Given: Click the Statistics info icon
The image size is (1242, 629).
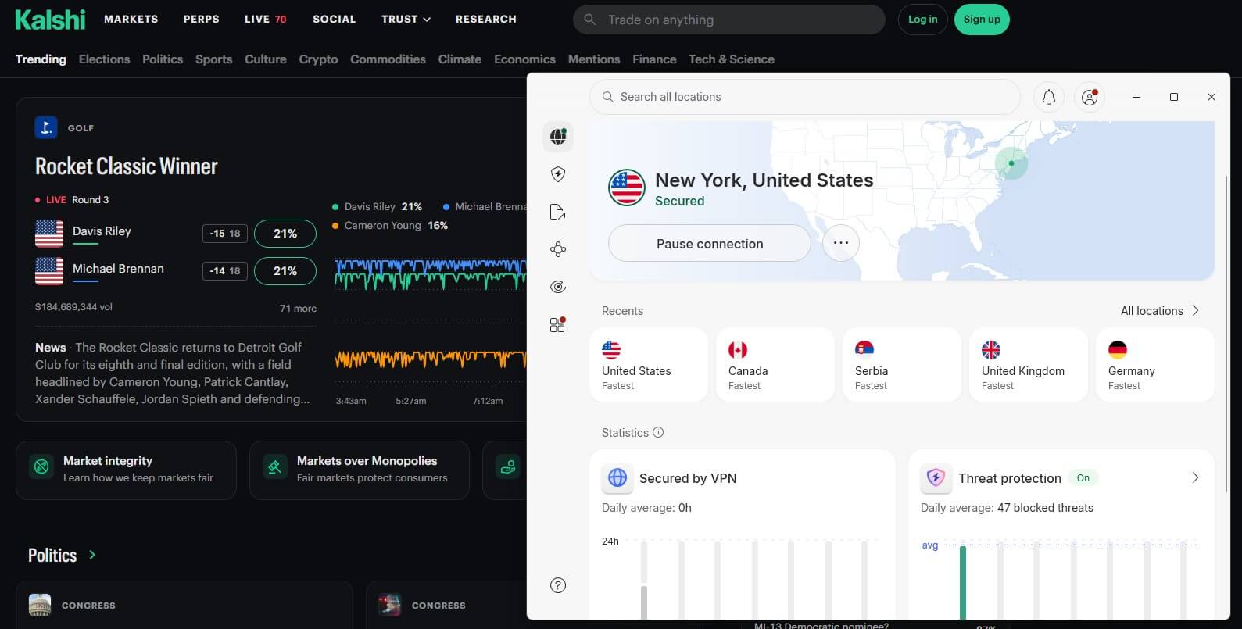Looking at the screenshot, I should (658, 432).
